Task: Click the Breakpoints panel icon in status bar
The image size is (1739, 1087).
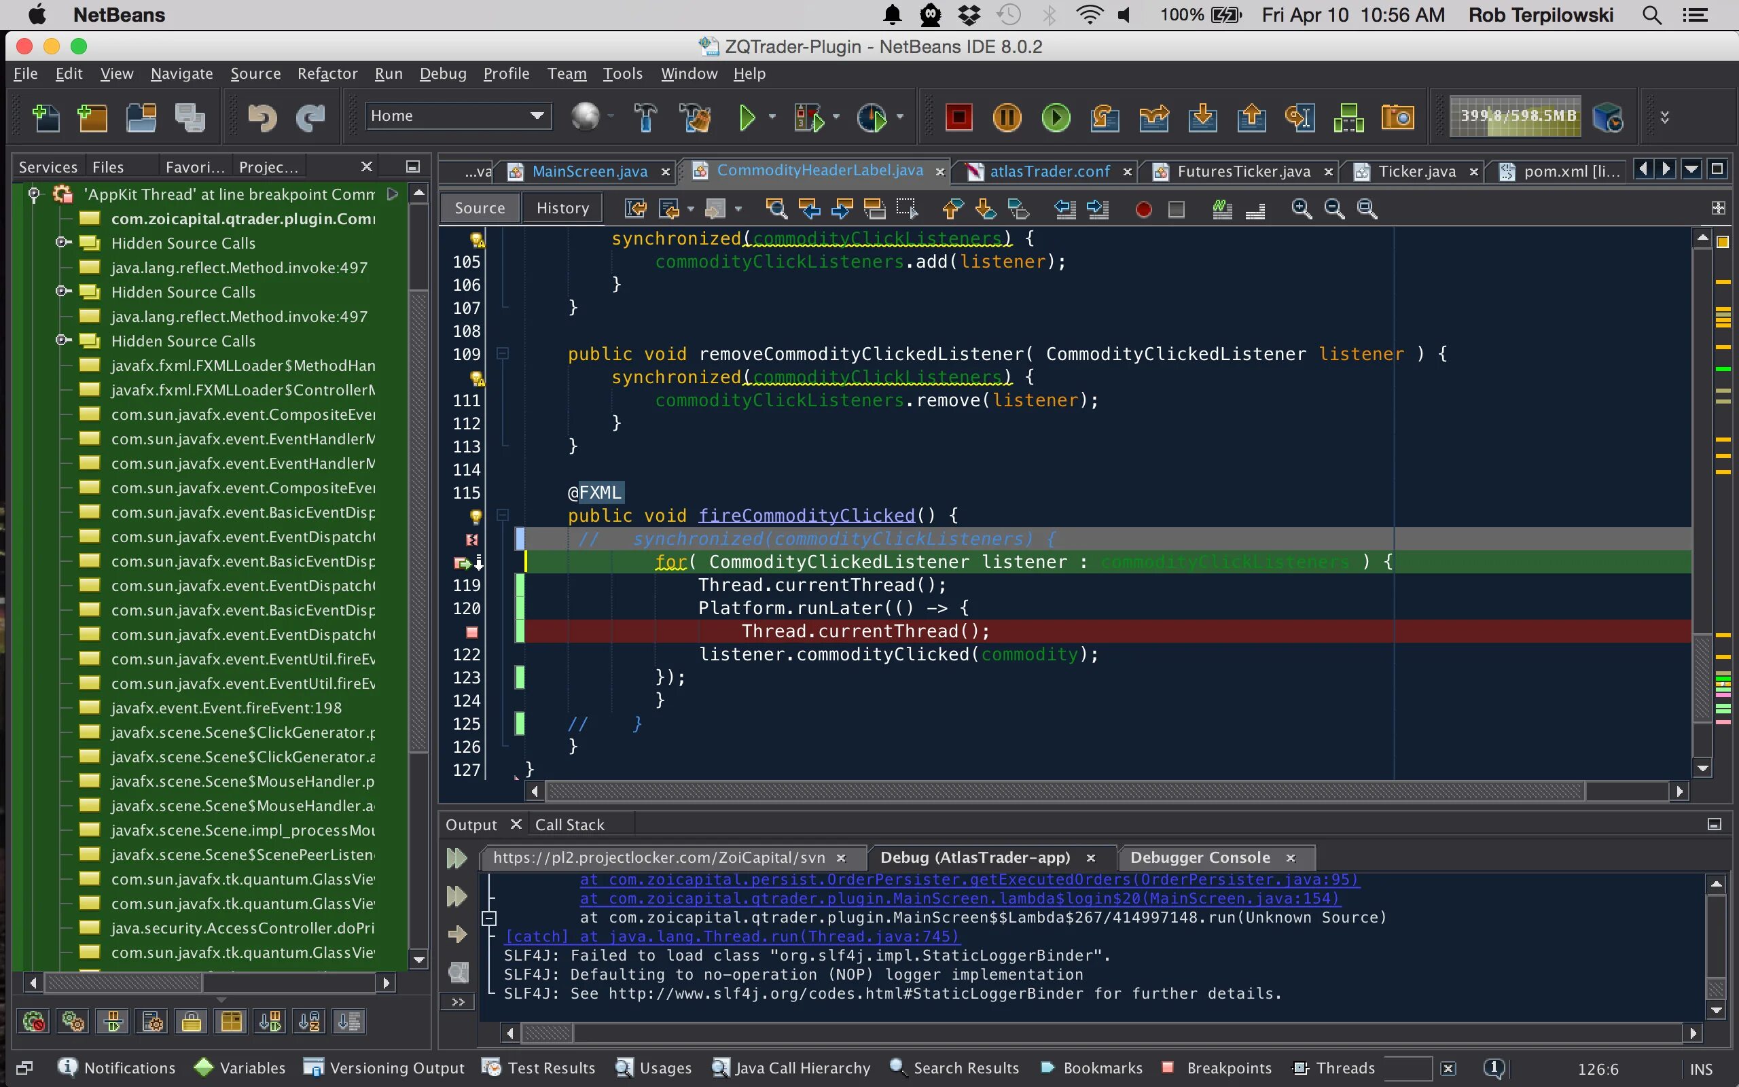Action: pos(1163,1067)
